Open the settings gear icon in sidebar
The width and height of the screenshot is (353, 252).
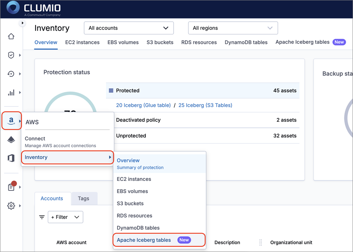pos(11,206)
